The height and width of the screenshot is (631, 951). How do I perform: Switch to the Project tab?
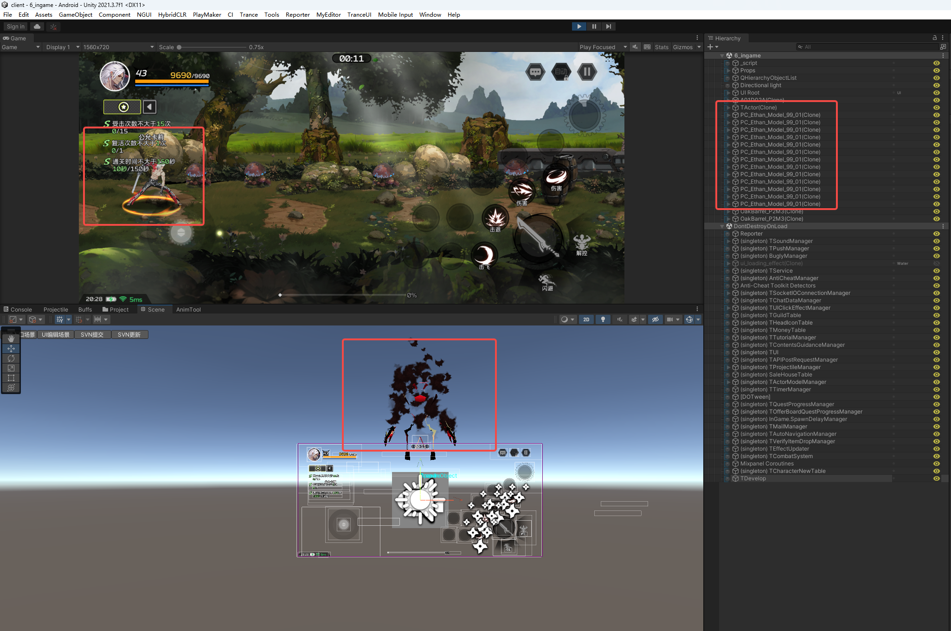point(116,309)
